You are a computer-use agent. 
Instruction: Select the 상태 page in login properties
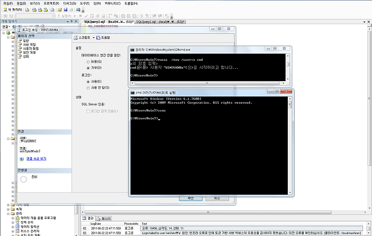[26, 57]
